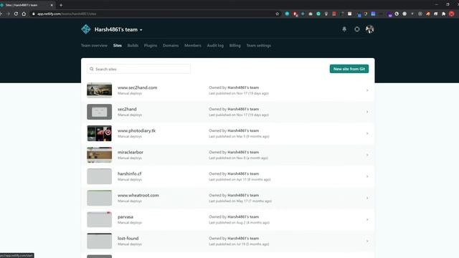Open the www.photodiary.tk site link
Viewport: 459px width, 258px height.
click(x=136, y=130)
